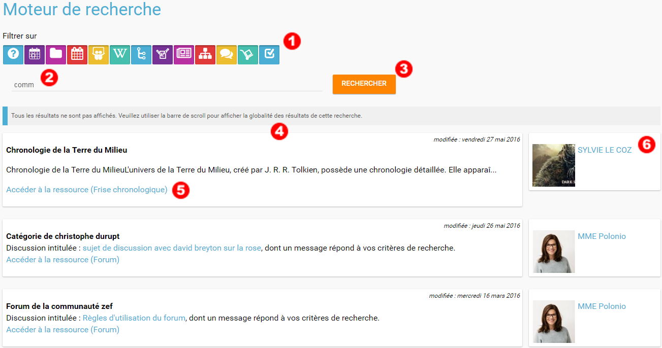
Task: Open SYLVIE LE COZ profile link
Action: point(605,150)
